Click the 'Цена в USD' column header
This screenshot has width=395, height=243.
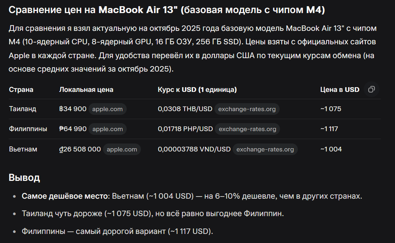point(339,90)
